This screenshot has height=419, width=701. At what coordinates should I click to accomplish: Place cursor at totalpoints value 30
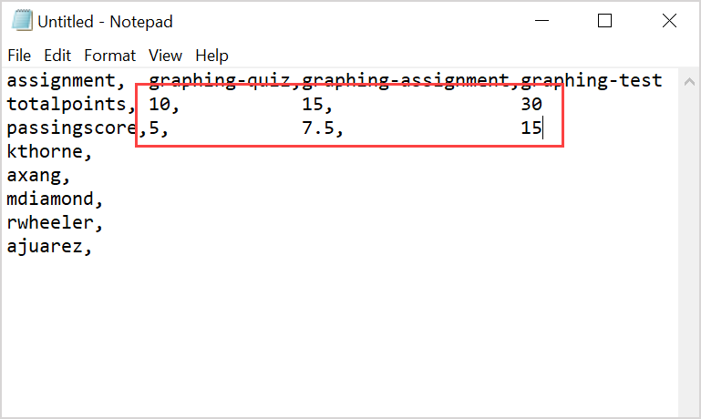(x=531, y=104)
